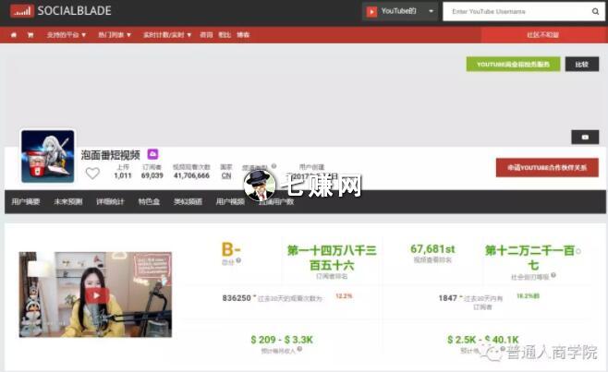Switch to the 类似频道 tab

click(188, 202)
